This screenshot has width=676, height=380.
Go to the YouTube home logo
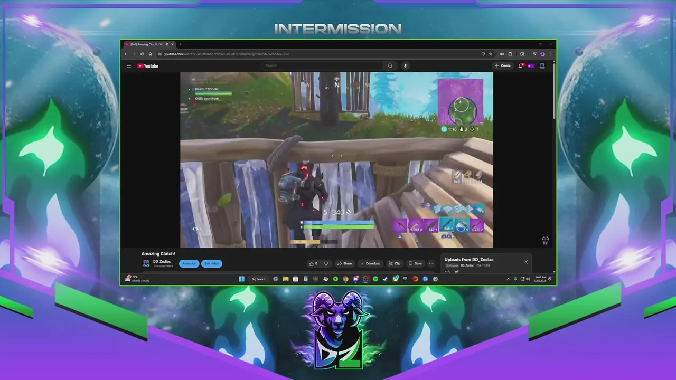click(148, 66)
